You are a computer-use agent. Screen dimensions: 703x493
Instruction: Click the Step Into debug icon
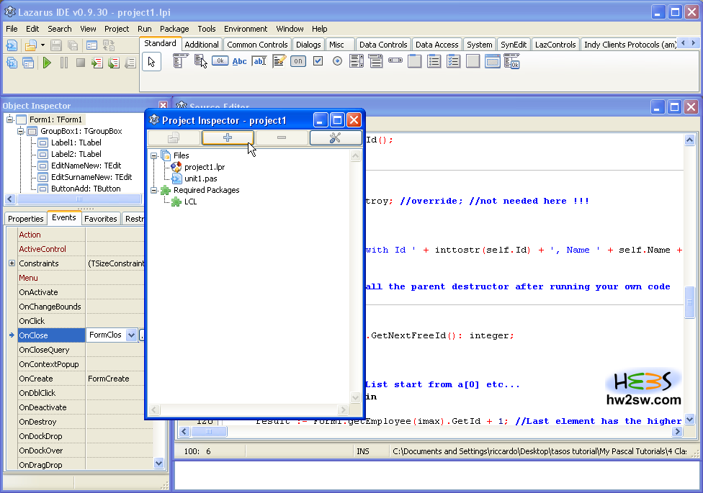tap(97, 63)
